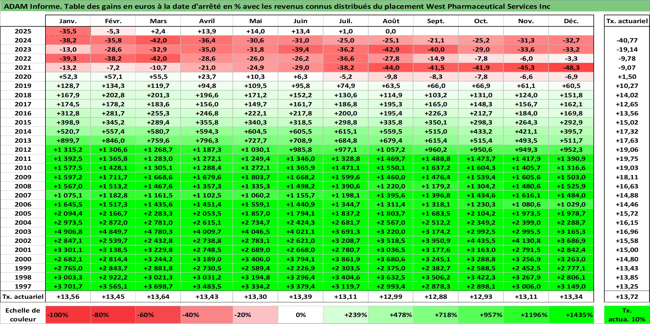Viewport: 650px width, 324px height.
Task: Click the -100% red color scale swatch
Action: (68, 315)
